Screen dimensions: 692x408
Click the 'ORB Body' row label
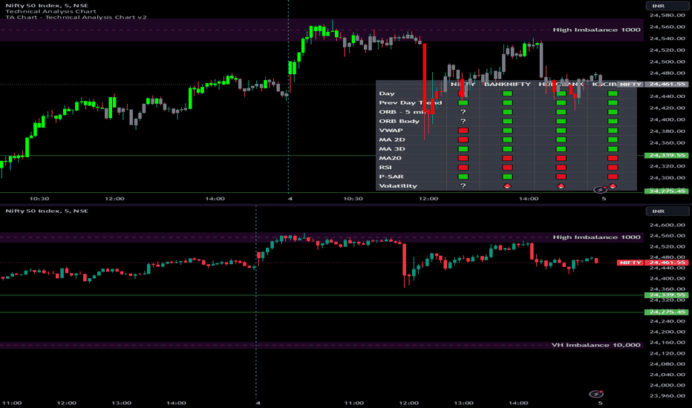(399, 122)
